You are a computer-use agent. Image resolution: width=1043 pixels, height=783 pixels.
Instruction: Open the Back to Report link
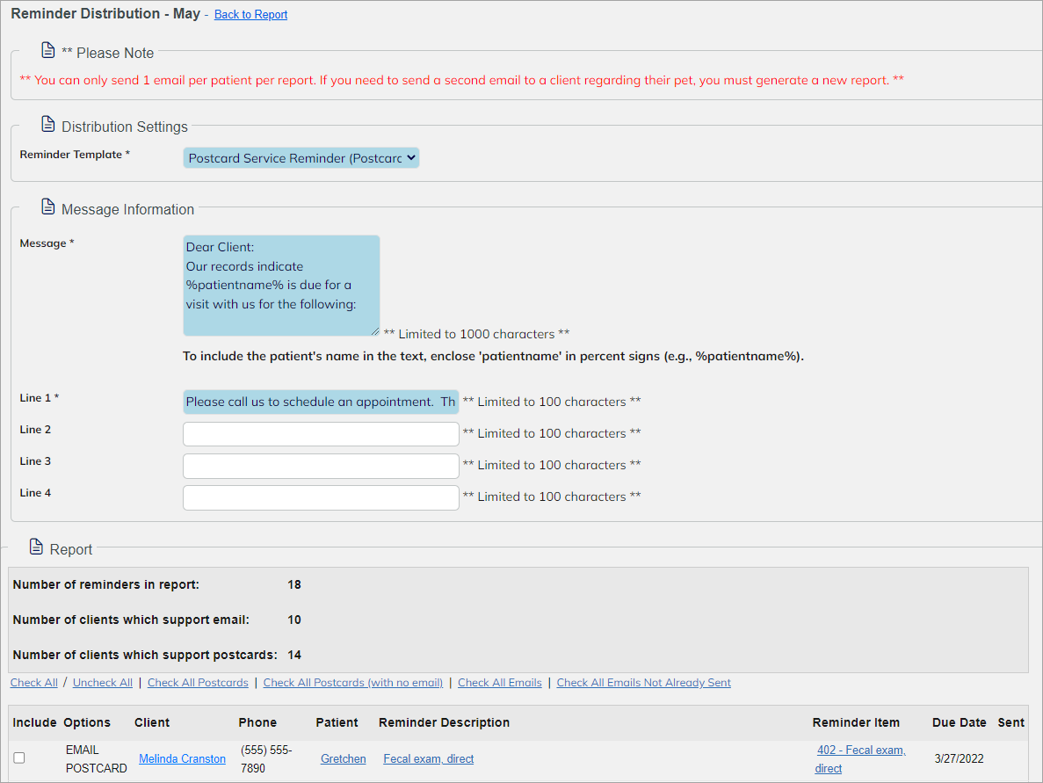pyautogui.click(x=250, y=15)
